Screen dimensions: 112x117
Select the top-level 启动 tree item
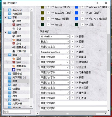(x=15, y=85)
